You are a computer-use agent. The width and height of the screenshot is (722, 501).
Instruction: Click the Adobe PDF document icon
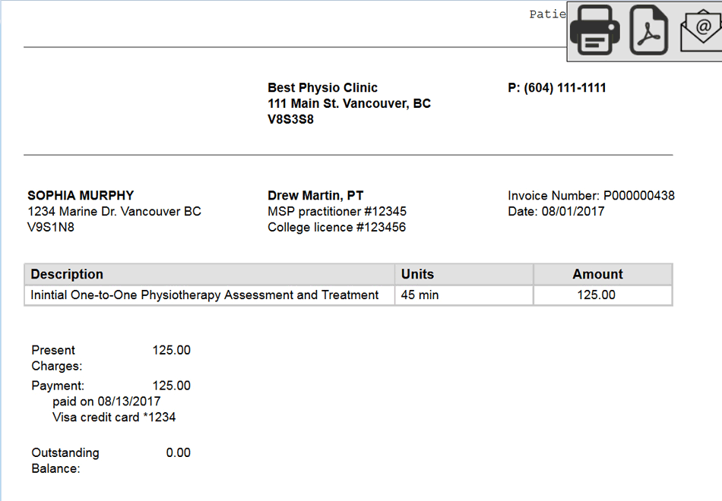tap(648, 30)
